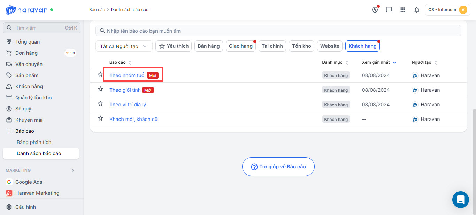476x215 pixels.
Task: Expand the MARKETING section chevron
Action: [x=73, y=170]
